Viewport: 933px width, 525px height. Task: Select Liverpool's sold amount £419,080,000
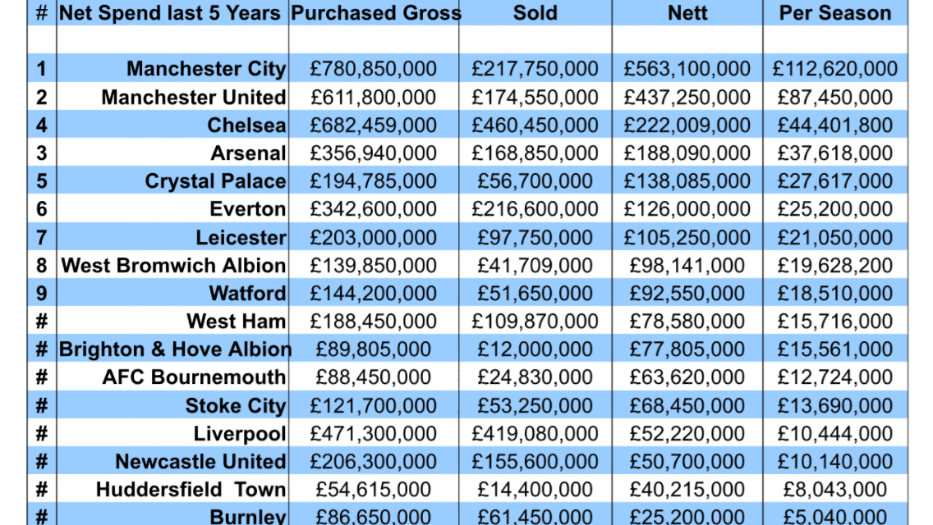pyautogui.click(x=535, y=433)
